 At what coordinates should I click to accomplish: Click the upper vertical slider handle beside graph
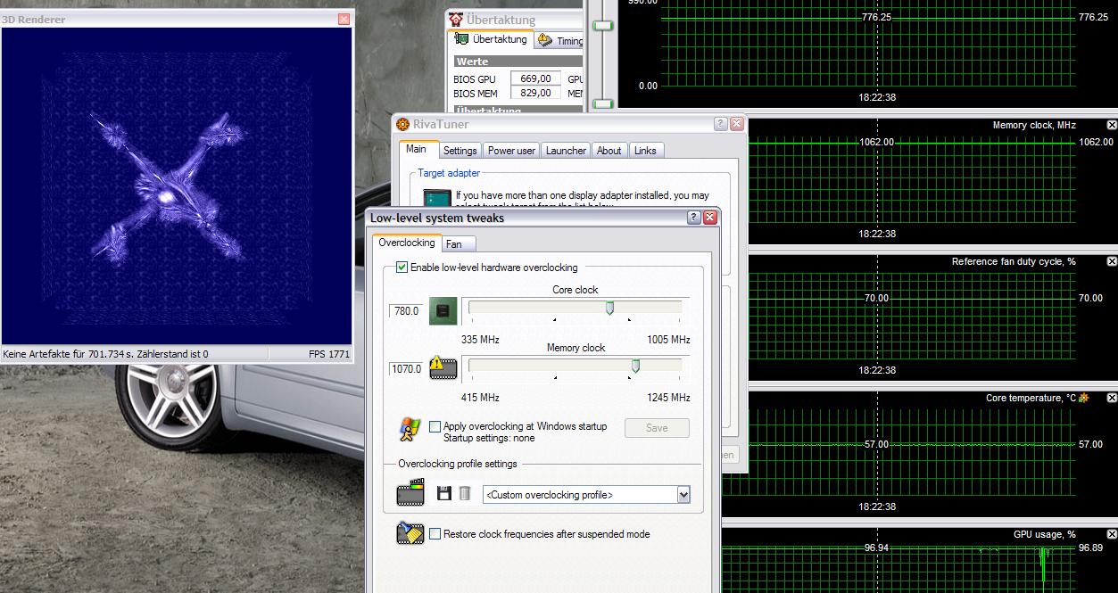tap(604, 26)
